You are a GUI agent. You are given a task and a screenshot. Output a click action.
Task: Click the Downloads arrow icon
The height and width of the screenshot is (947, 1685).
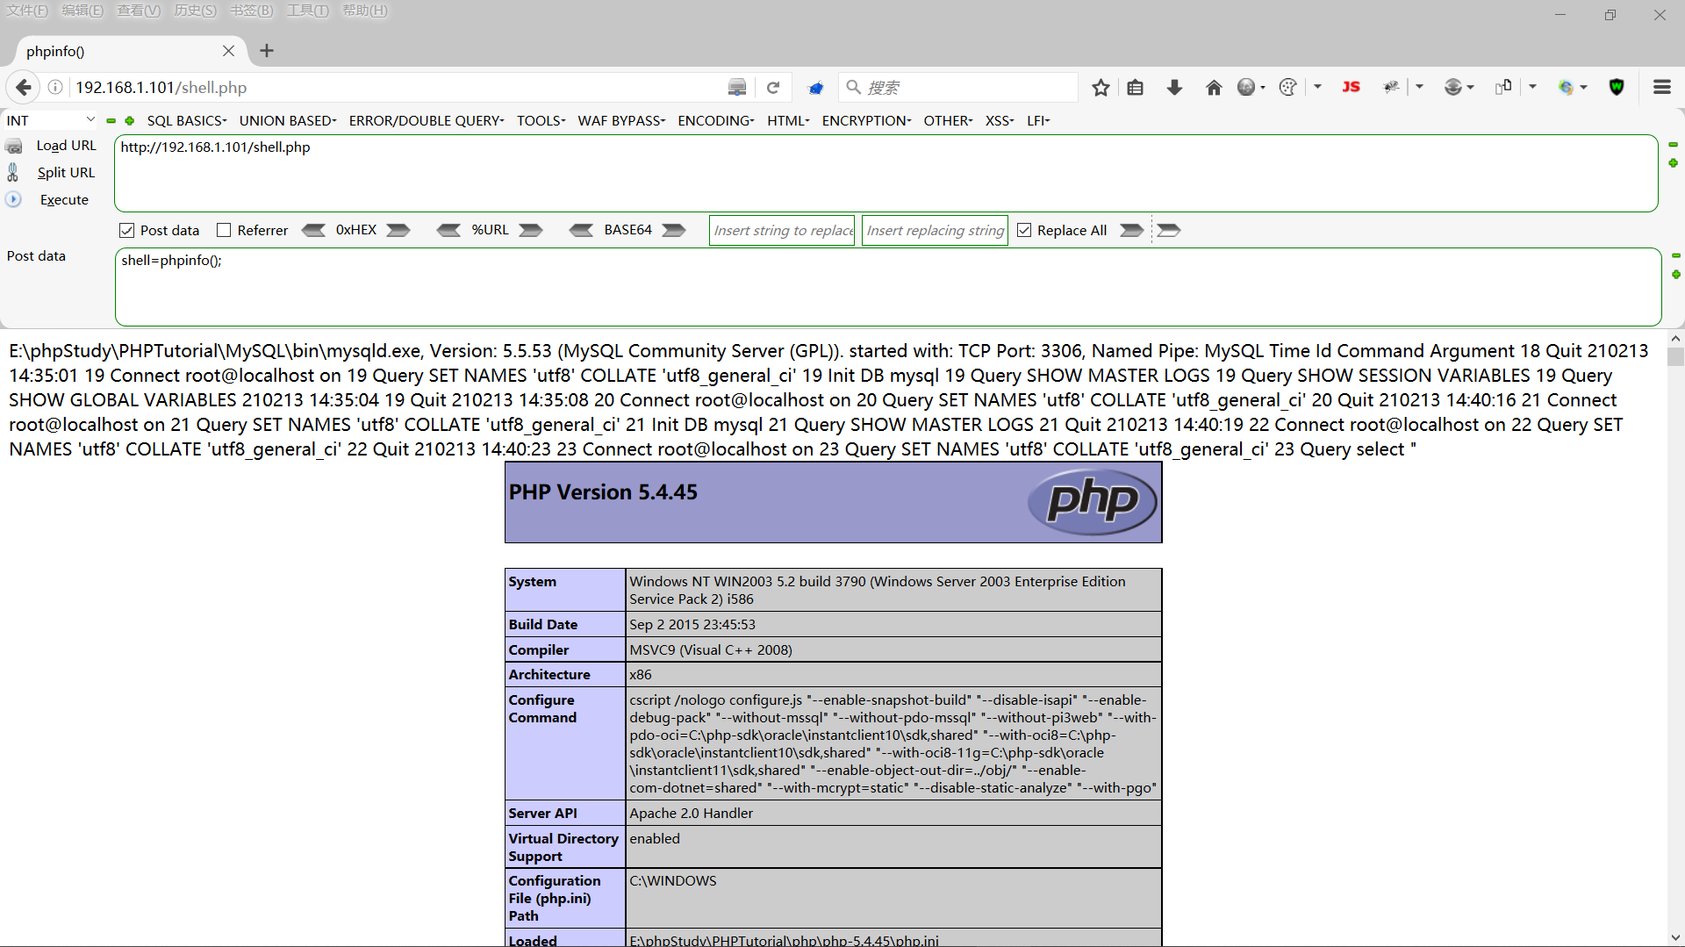pos(1174,87)
